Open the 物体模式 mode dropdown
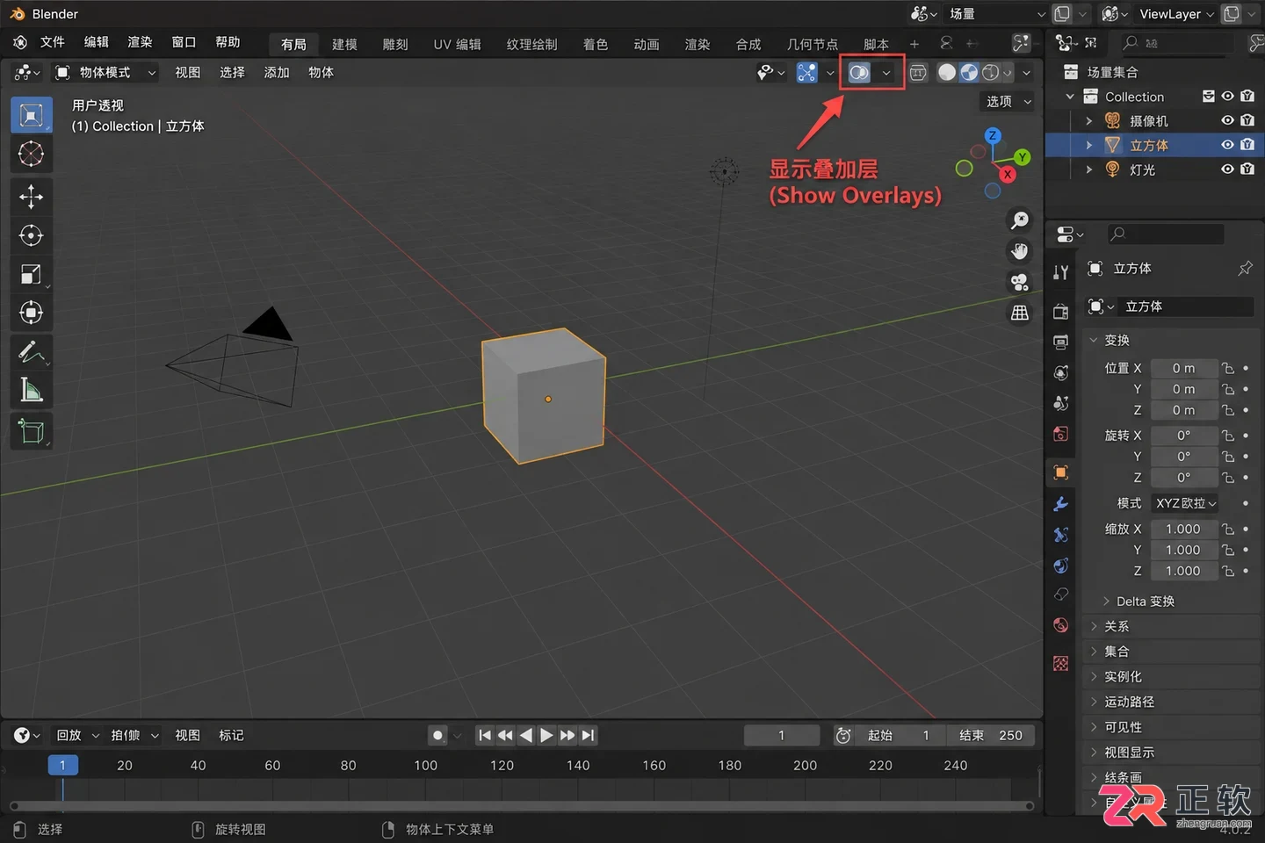Screen dimensions: 1265x843 [105, 73]
